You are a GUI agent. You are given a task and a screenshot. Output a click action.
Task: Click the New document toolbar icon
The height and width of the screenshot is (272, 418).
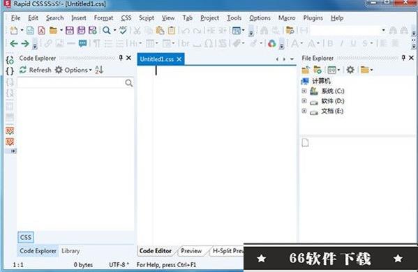point(13,31)
